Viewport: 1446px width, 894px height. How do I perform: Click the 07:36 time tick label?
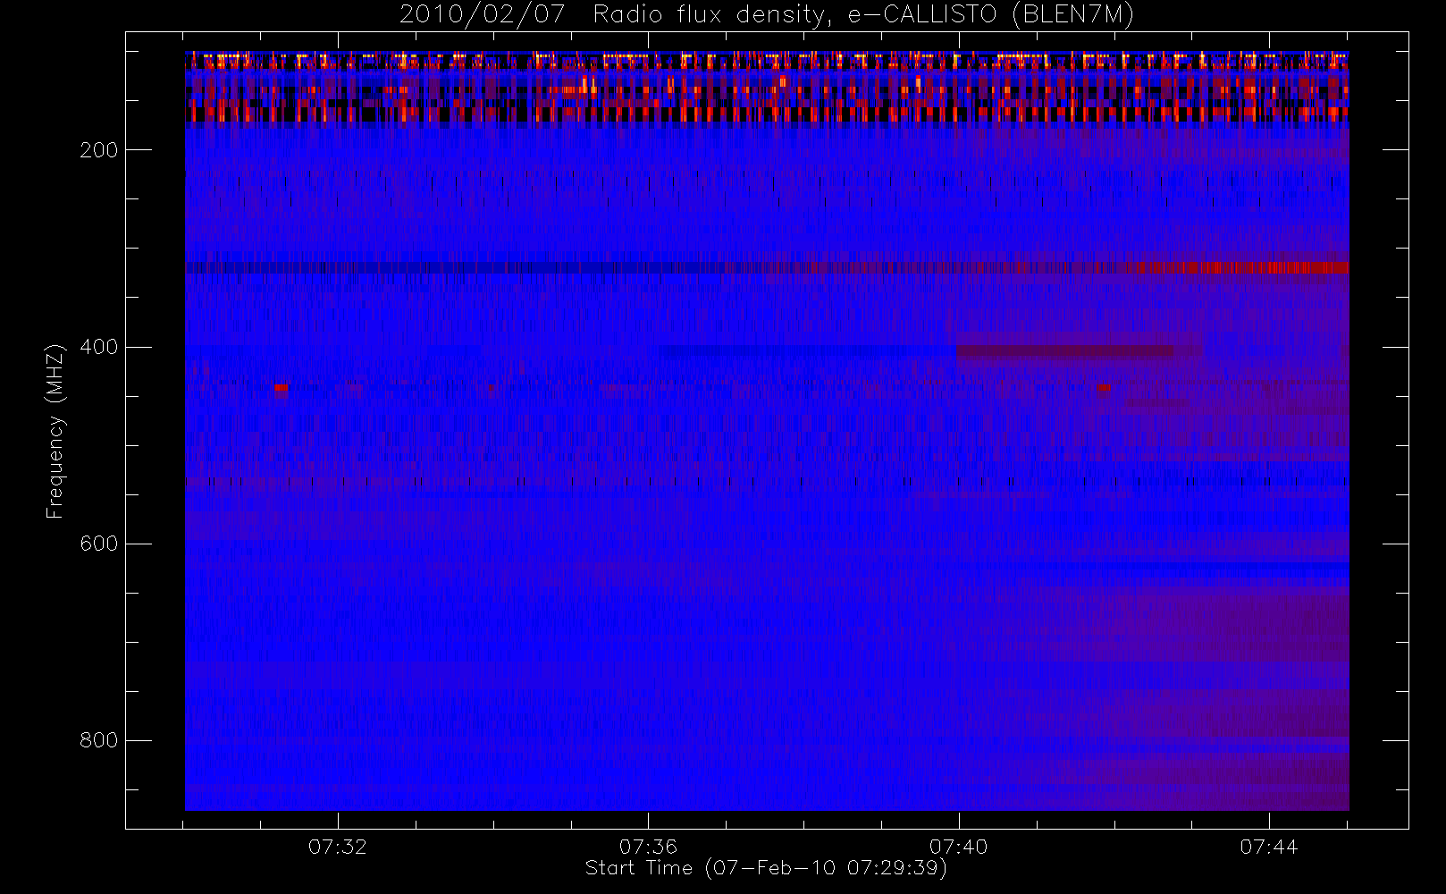[648, 847]
